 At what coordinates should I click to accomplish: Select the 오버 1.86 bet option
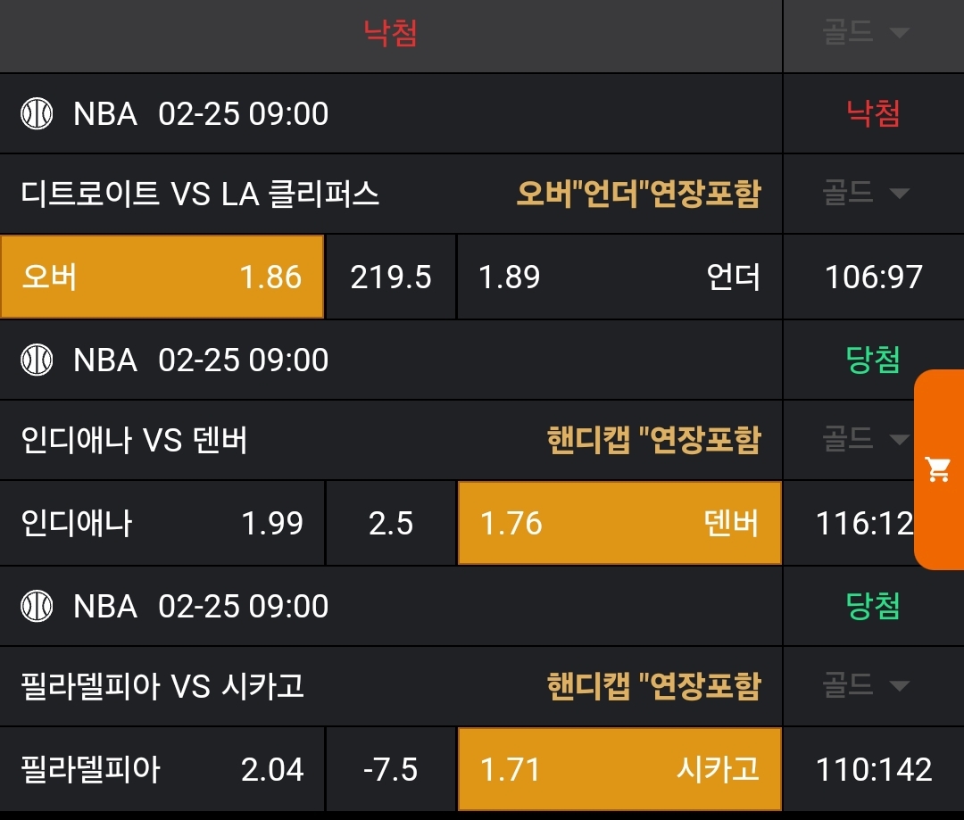(x=162, y=277)
